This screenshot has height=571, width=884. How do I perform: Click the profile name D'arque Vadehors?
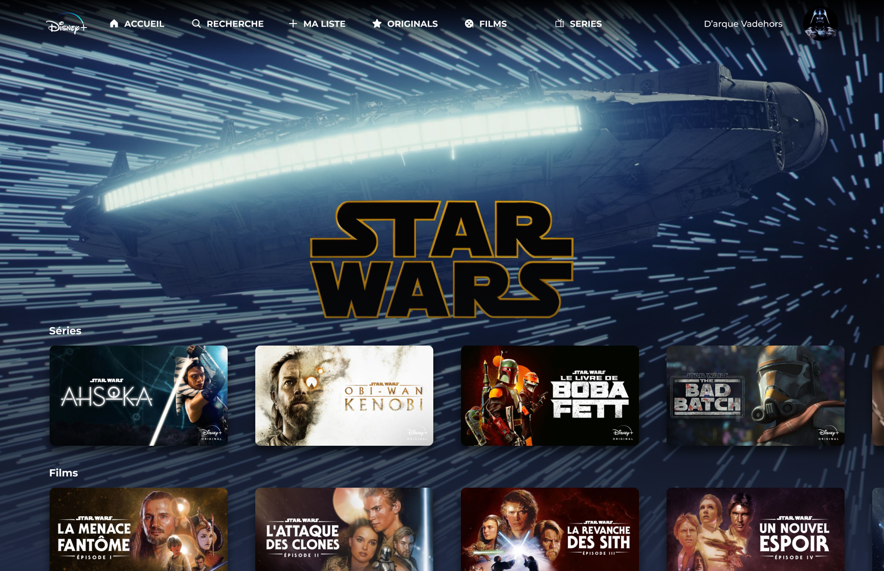[743, 24]
